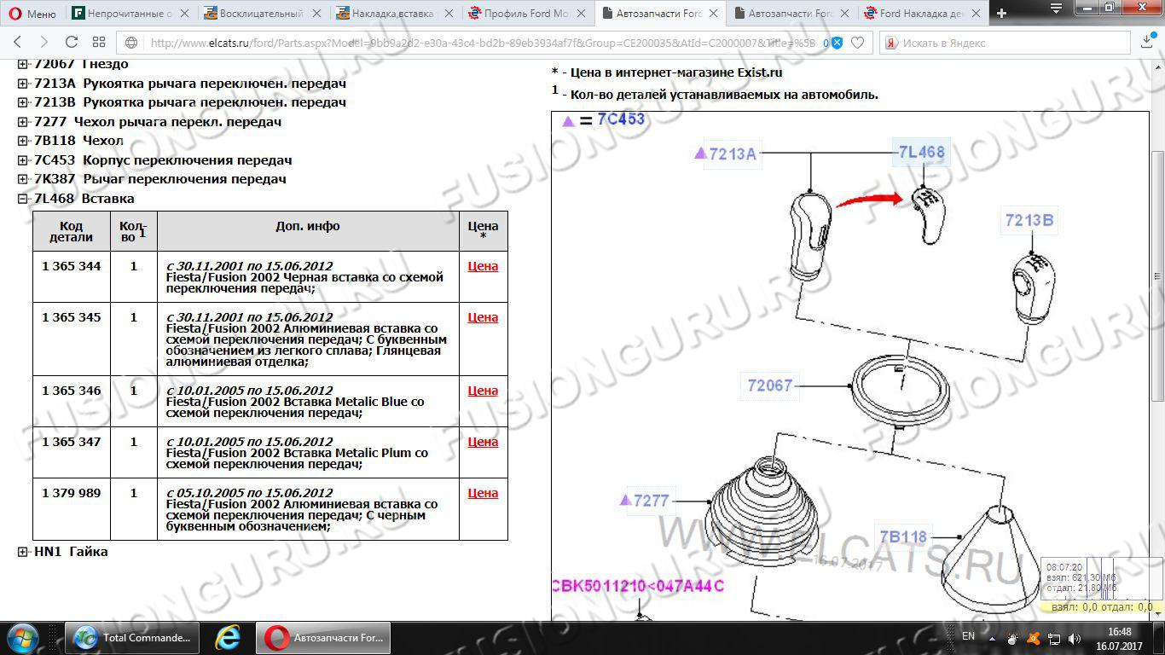Click the blue blocker badge in address bar

pyautogui.click(x=837, y=43)
